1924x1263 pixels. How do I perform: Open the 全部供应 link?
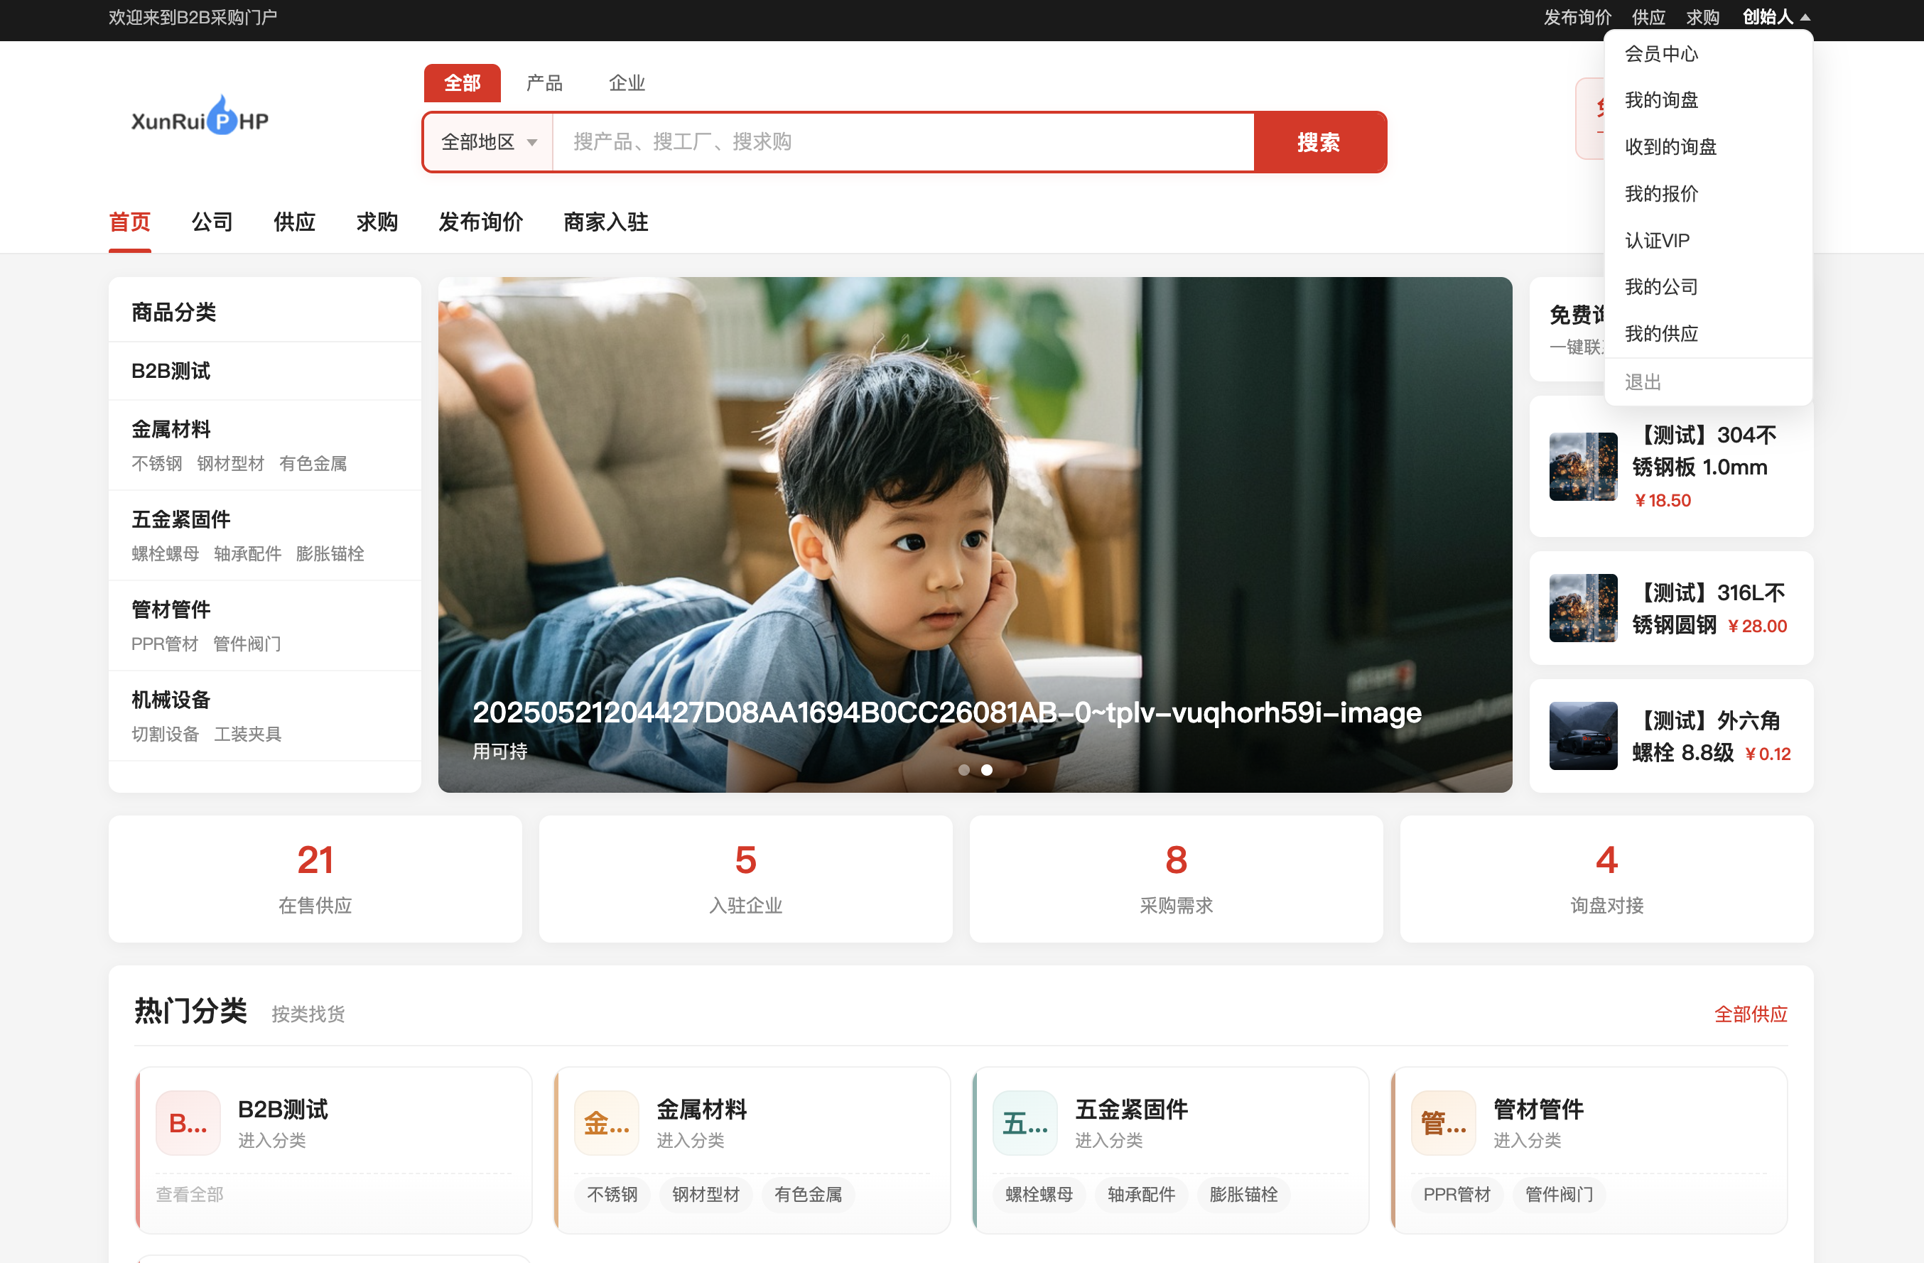[x=1750, y=1014]
